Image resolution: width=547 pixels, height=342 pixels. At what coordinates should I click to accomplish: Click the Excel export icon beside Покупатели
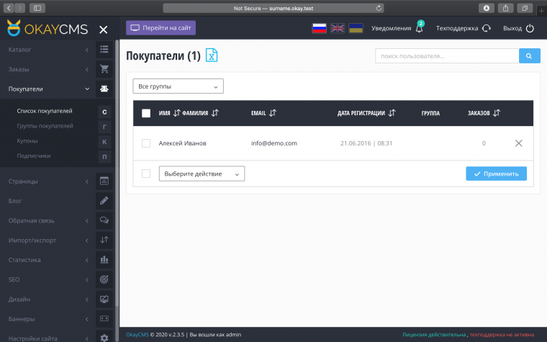pos(212,56)
